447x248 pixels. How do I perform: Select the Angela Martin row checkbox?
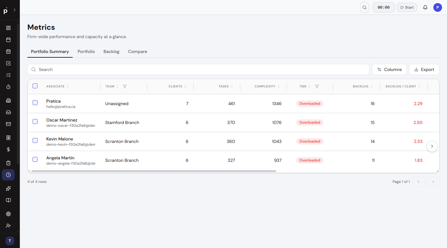[35, 159]
